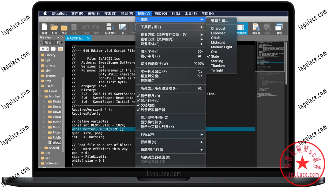
Task: Click 管理主题... manage themes entry
Action: (x=219, y=21)
